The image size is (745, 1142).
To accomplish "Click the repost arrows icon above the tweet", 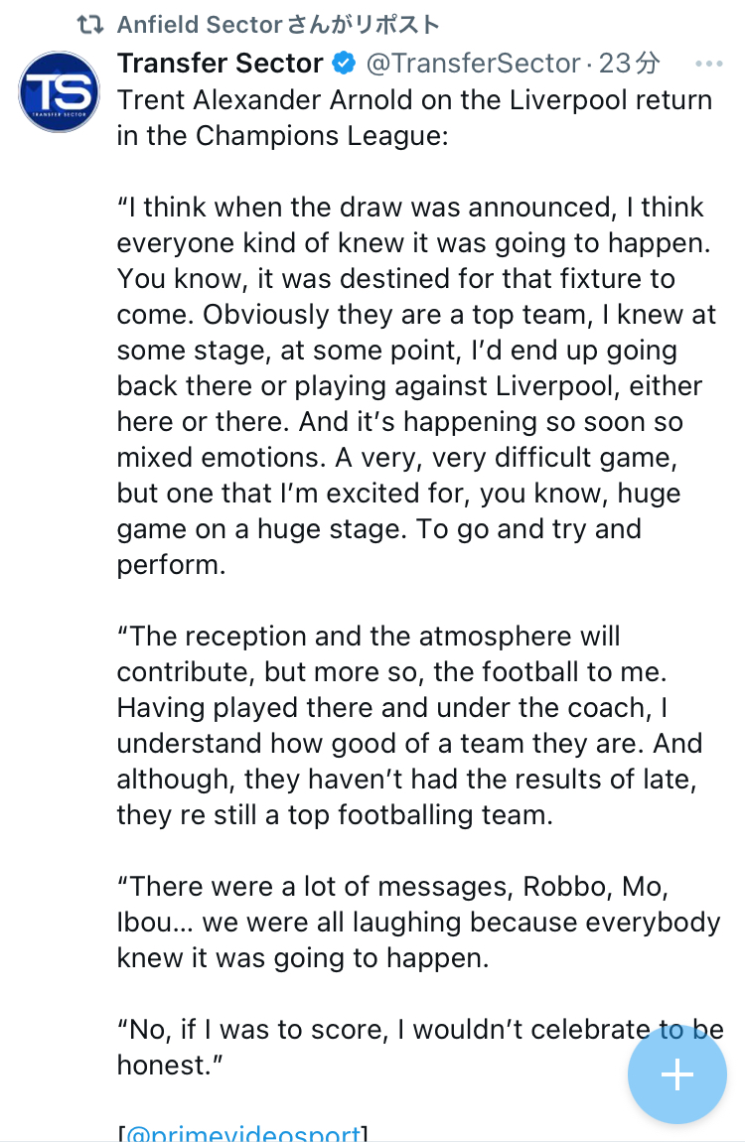I will (x=90, y=24).
